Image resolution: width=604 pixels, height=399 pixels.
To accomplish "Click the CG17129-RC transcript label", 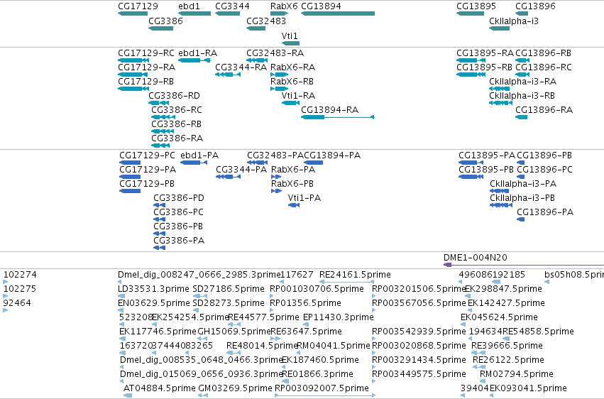I will (146, 53).
